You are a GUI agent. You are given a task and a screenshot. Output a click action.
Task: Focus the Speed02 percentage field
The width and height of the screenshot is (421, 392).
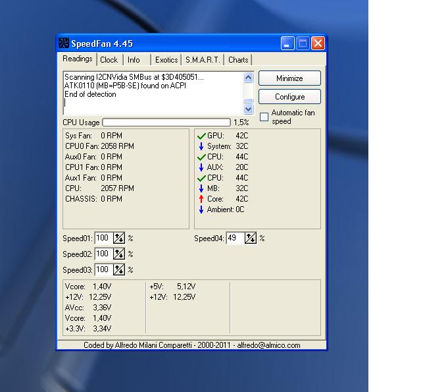coord(104,254)
